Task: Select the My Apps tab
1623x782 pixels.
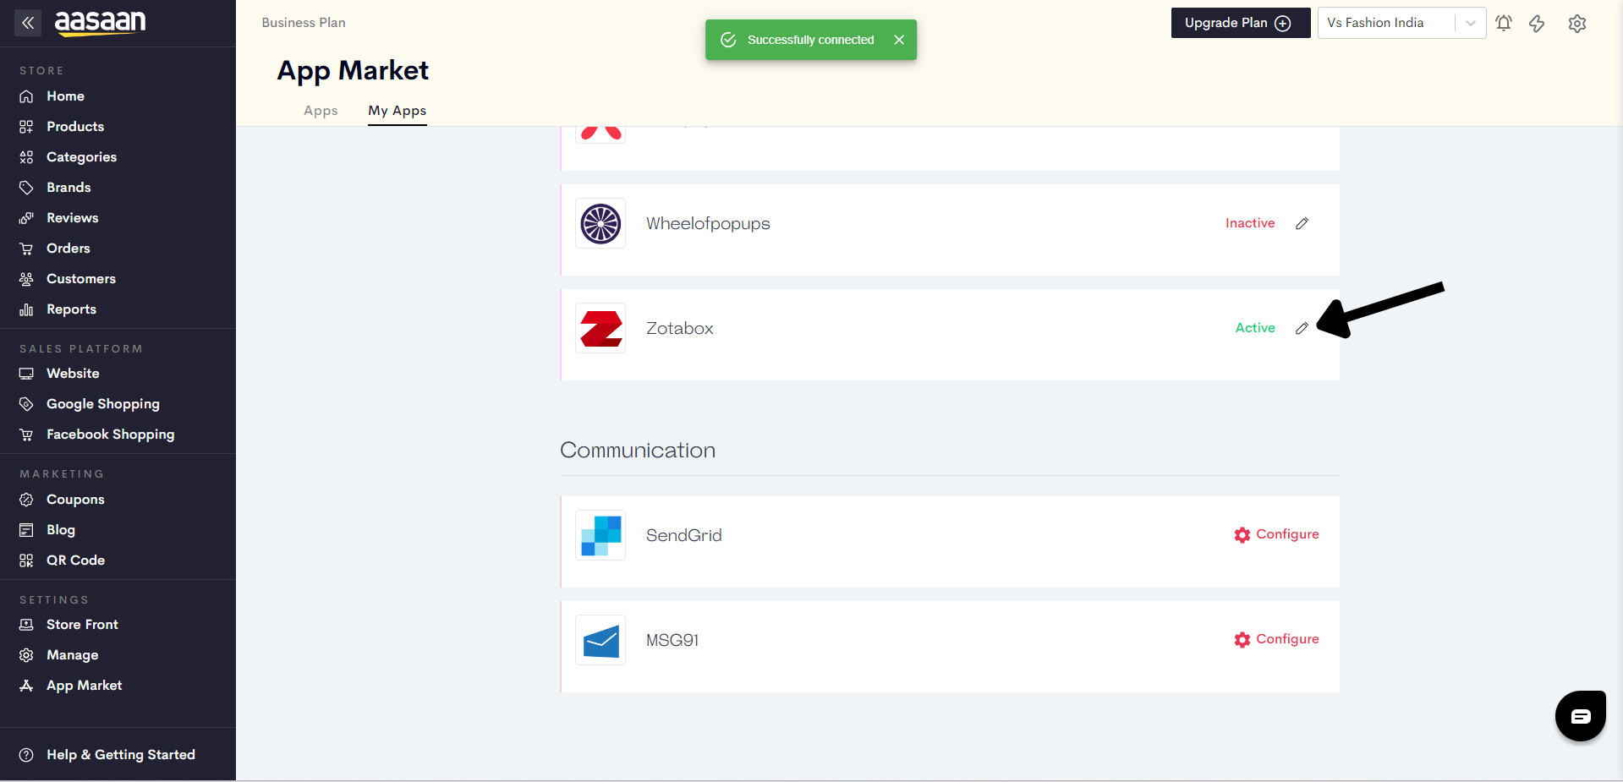Action: 397,111
